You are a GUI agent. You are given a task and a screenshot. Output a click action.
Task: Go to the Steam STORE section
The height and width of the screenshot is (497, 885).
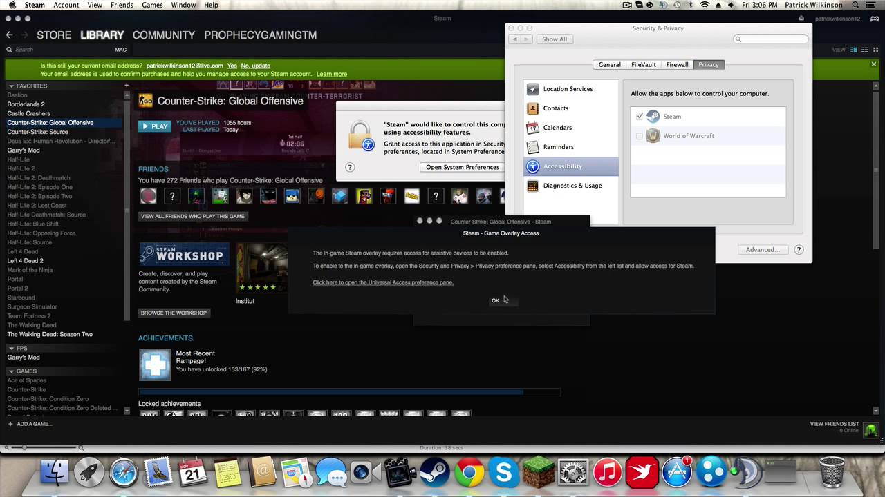click(x=54, y=35)
